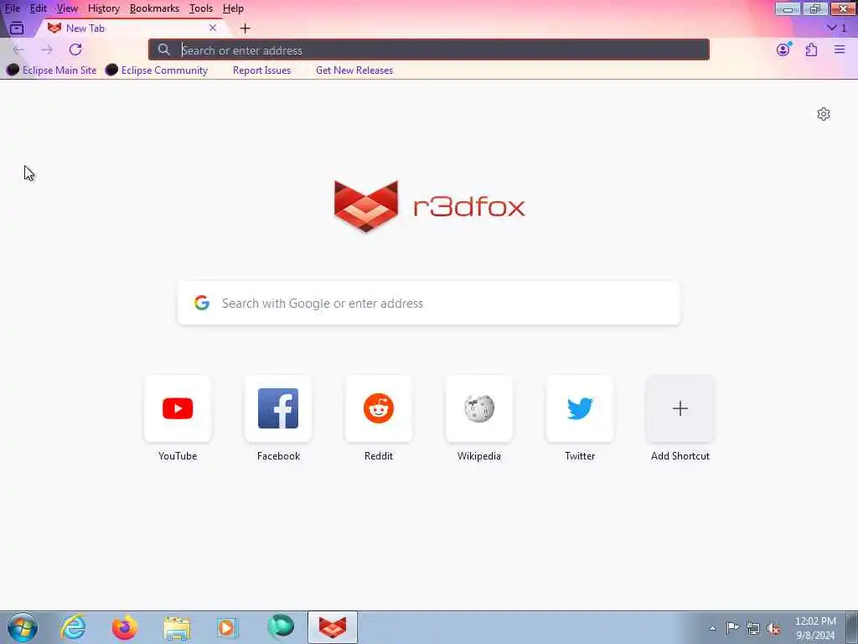Open the History menu

pos(103,8)
